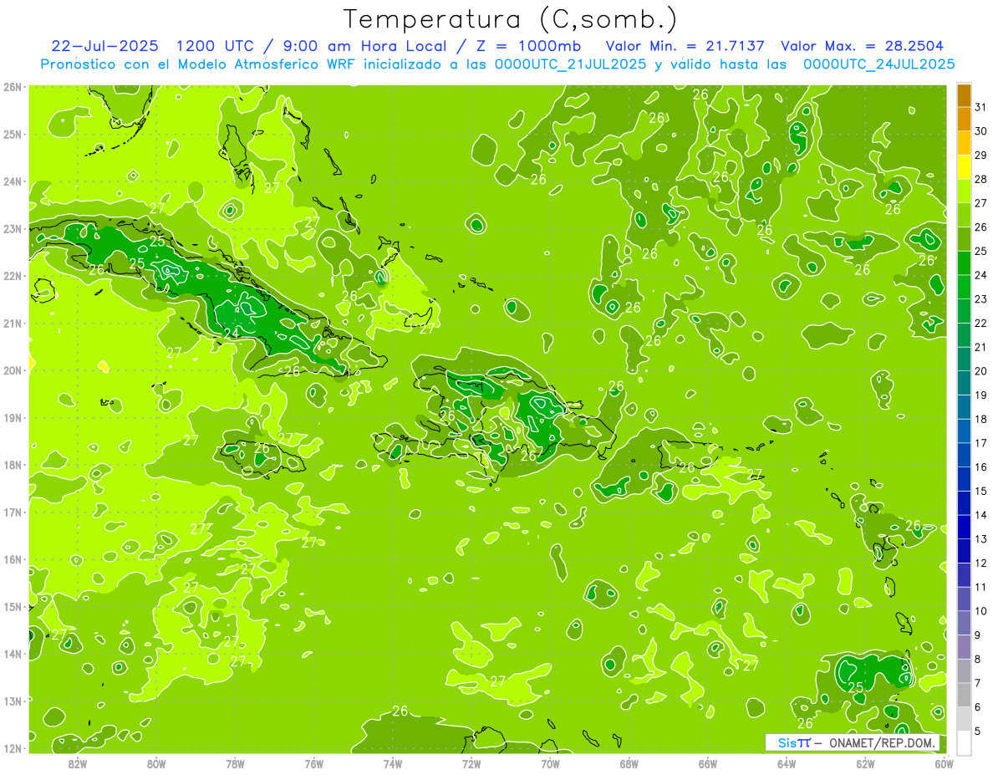
Task: Click the '82W' longitude axis label
Action: point(78,763)
